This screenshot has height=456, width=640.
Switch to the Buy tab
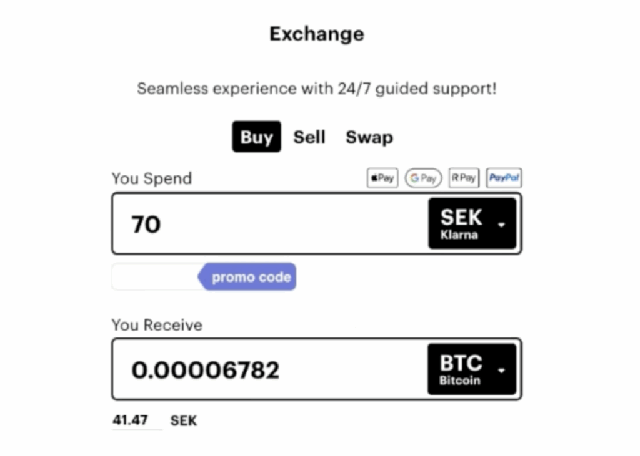pyautogui.click(x=256, y=137)
